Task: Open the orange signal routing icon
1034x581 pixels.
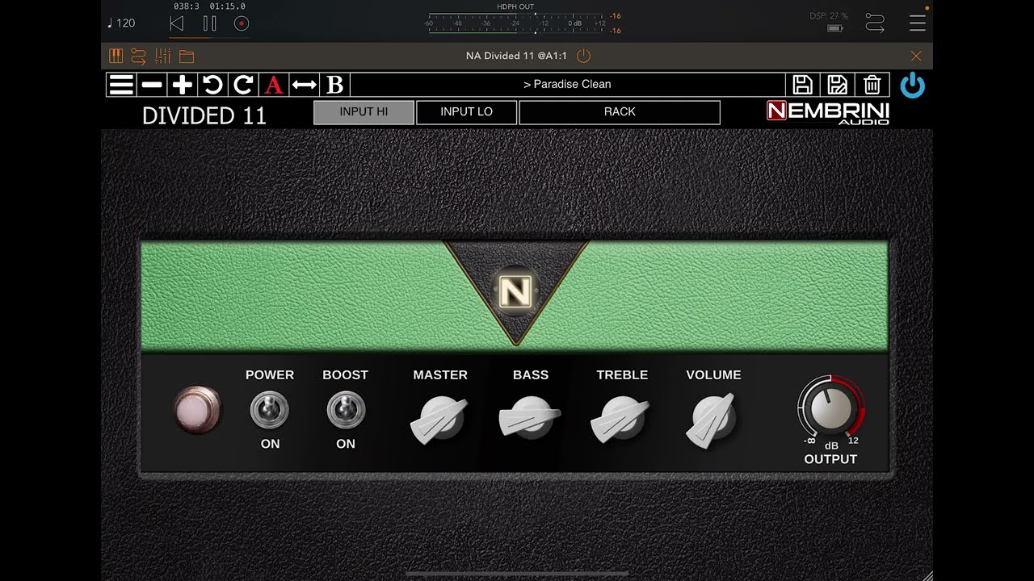Action: [139, 56]
